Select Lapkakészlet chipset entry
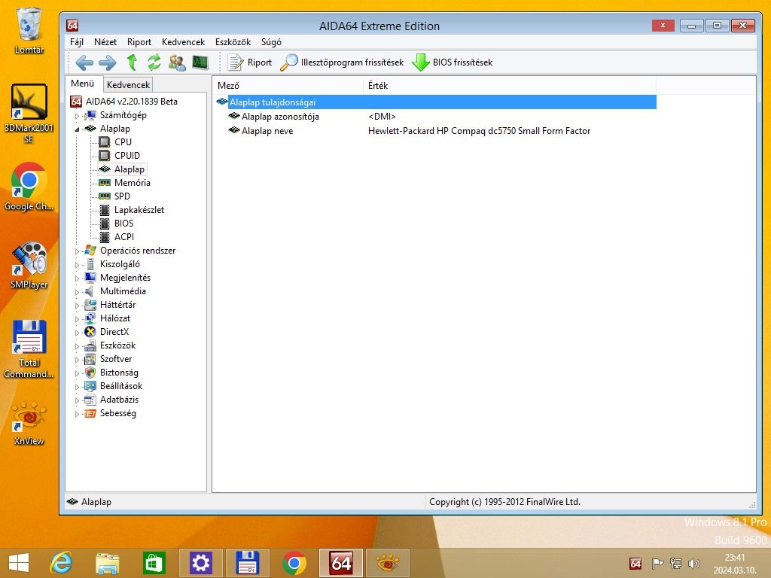Screen dimensions: 771x578 [x=139, y=210]
